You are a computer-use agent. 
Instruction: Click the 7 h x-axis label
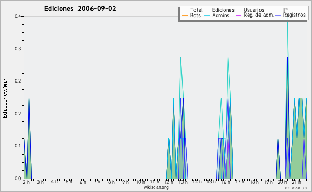click(x=97, y=182)
